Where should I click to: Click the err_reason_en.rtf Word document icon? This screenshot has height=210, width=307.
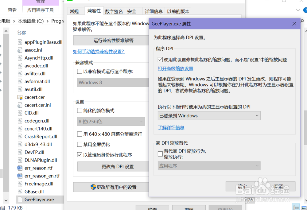[x=20, y=176]
